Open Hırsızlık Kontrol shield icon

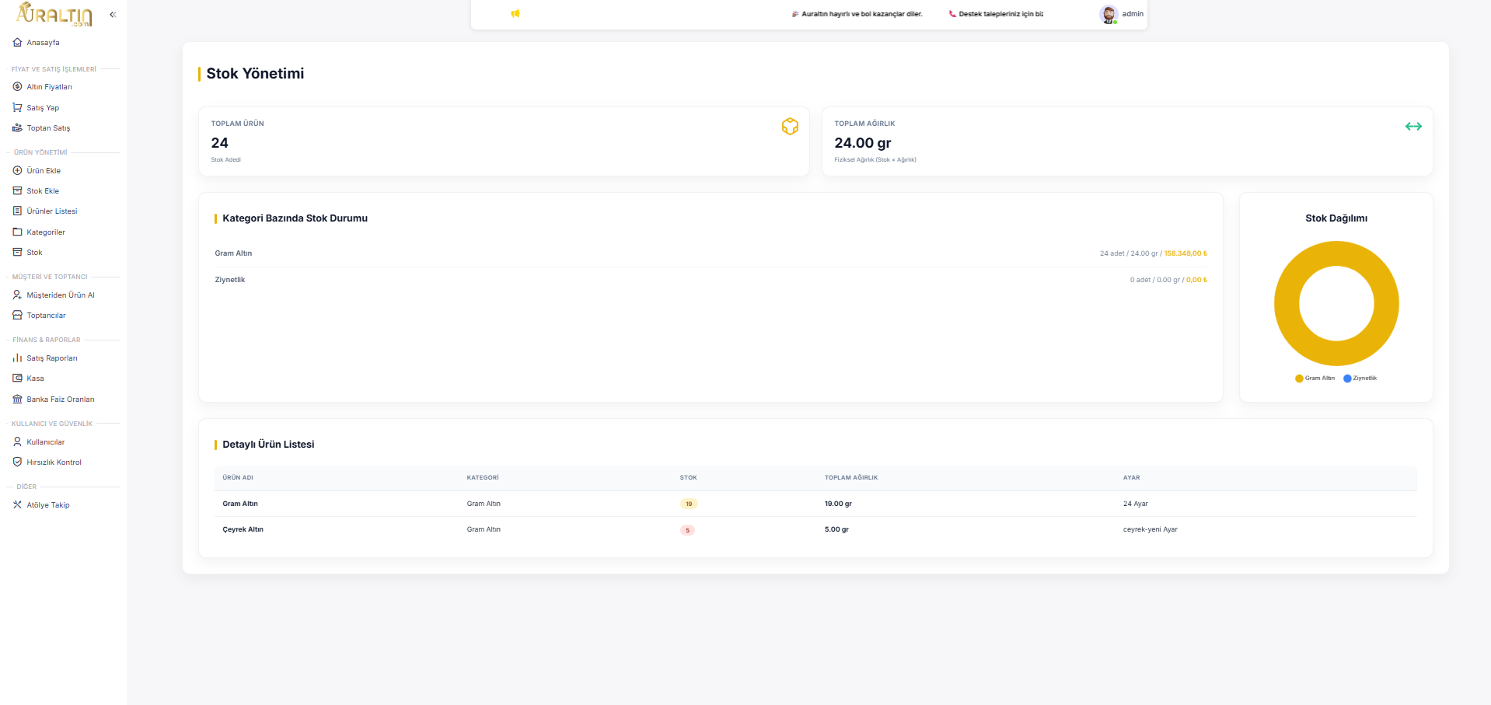[x=17, y=462]
